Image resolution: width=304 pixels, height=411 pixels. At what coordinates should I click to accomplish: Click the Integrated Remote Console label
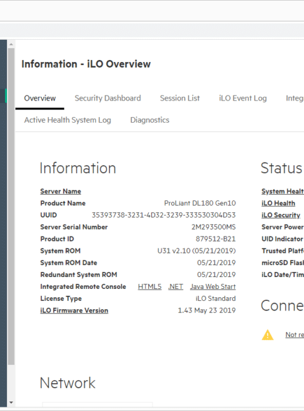(x=83, y=286)
